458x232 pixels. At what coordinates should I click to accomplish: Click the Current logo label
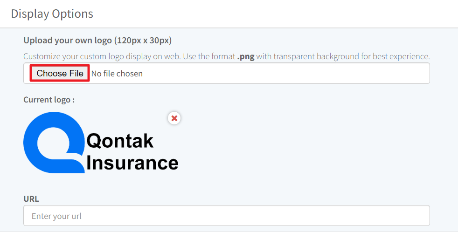pyautogui.click(x=49, y=100)
